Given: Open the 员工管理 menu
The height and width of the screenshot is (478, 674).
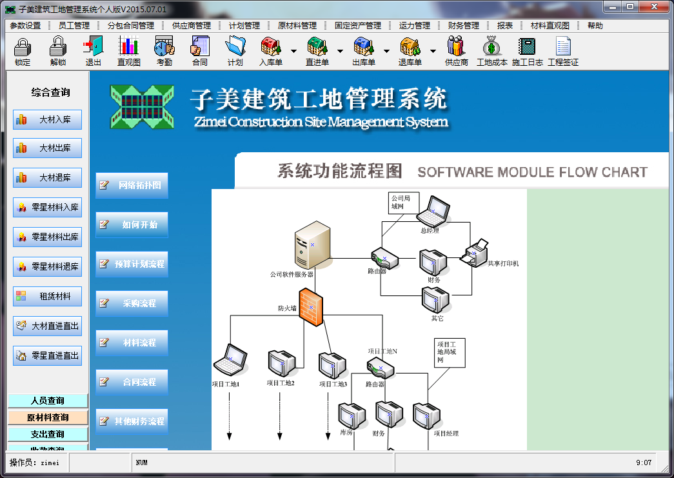Looking at the screenshot, I should pos(74,26).
